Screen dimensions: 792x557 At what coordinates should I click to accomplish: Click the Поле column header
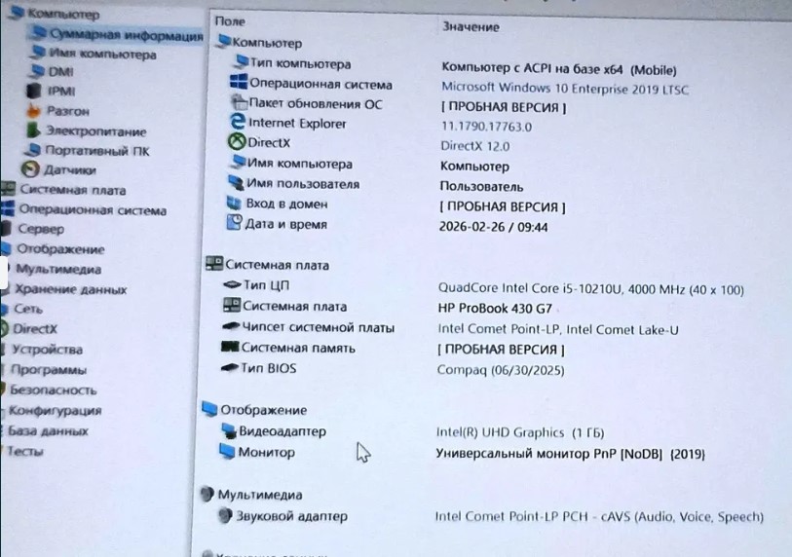230,21
